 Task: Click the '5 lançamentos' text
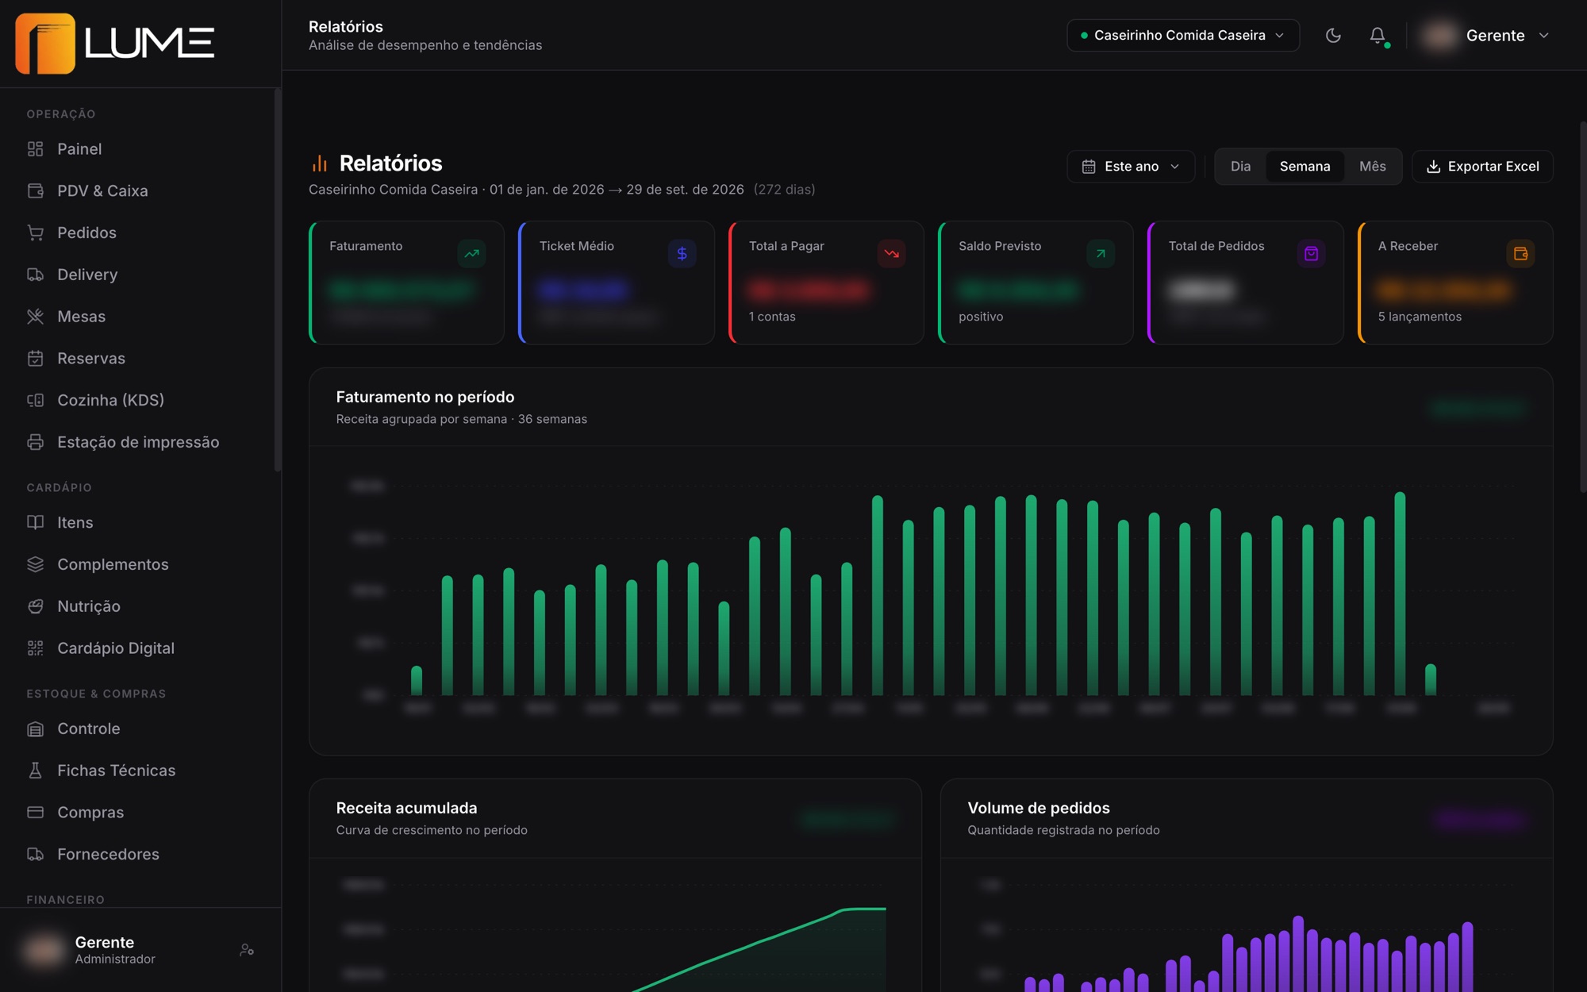pos(1420,317)
